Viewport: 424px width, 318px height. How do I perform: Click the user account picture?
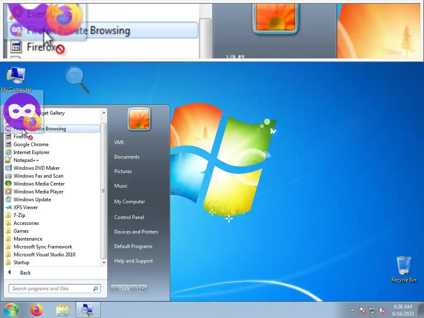point(139,119)
